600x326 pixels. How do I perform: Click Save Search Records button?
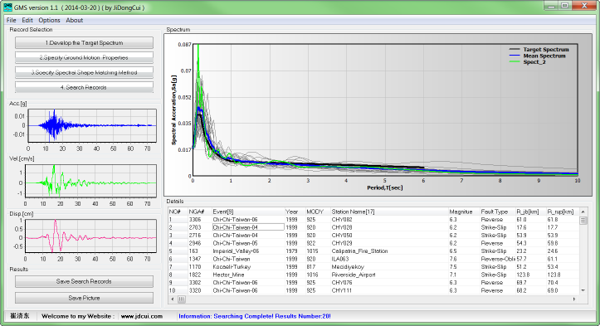[x=84, y=281]
